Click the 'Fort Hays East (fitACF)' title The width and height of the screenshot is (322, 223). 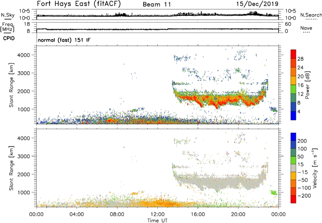(78, 4)
